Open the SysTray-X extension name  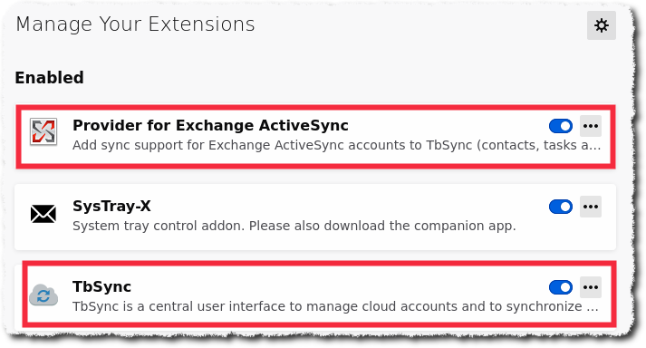111,206
